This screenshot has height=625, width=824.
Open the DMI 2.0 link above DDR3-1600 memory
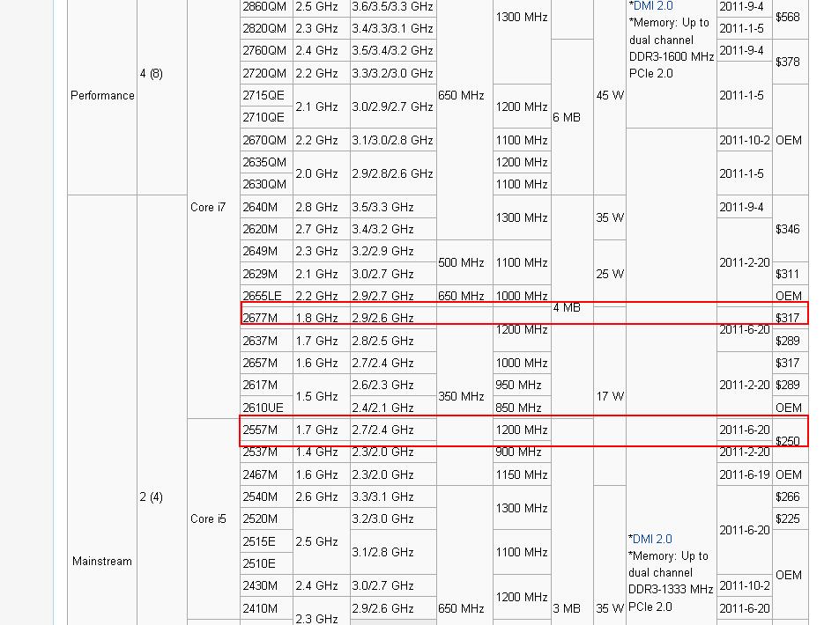(x=653, y=6)
